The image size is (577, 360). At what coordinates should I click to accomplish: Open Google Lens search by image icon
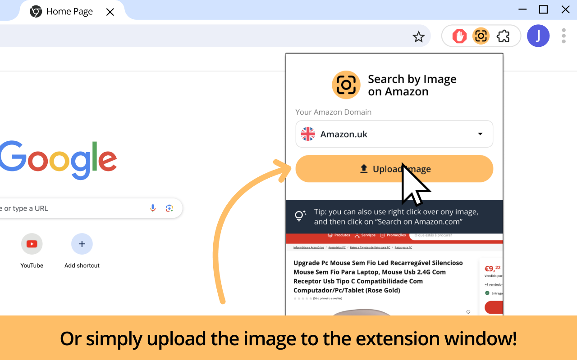169,208
